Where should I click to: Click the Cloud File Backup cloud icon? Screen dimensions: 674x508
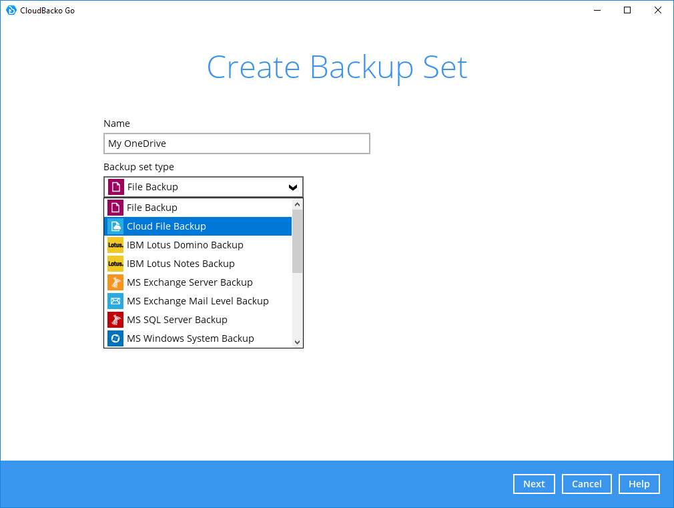[x=115, y=226]
